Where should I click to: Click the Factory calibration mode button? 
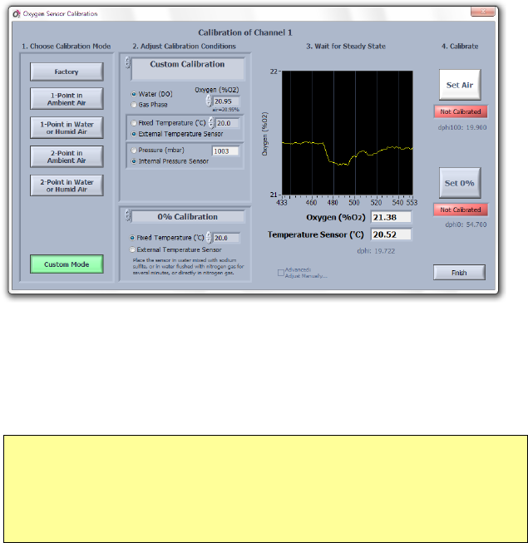pos(67,72)
